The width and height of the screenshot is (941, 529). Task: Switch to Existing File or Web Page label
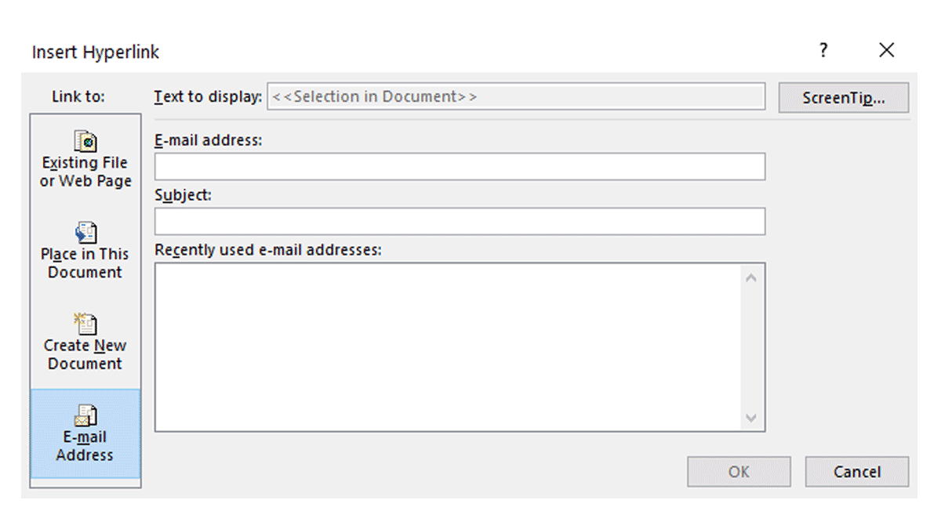85,172
